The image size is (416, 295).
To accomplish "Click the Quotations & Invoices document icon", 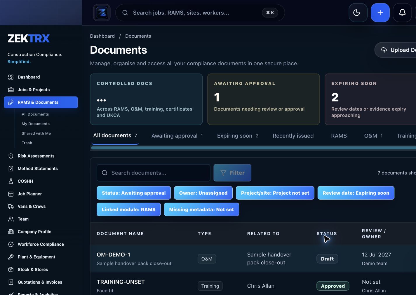I will [11, 282].
